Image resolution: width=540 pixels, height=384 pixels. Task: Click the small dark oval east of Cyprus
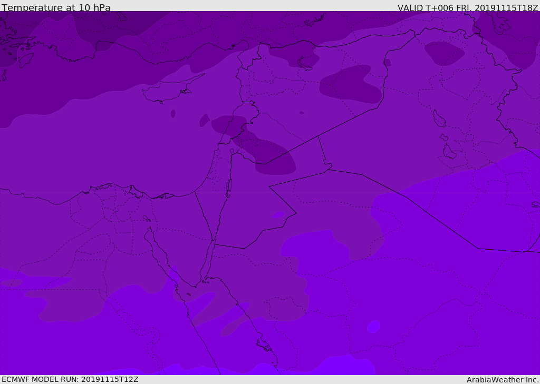tap(204, 121)
